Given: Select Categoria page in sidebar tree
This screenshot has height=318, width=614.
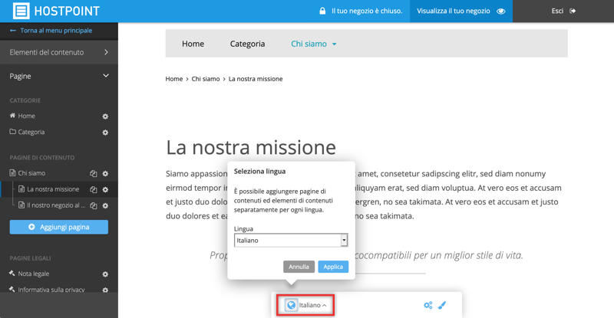Looking at the screenshot, I should 31,132.
